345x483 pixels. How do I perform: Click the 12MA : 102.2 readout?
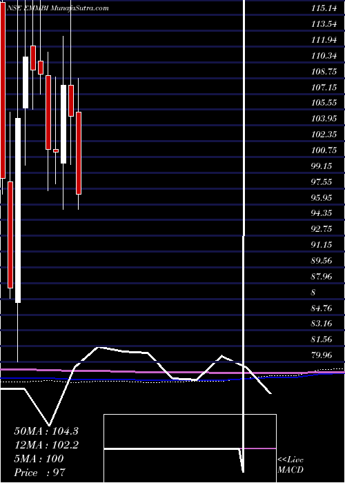(x=46, y=445)
